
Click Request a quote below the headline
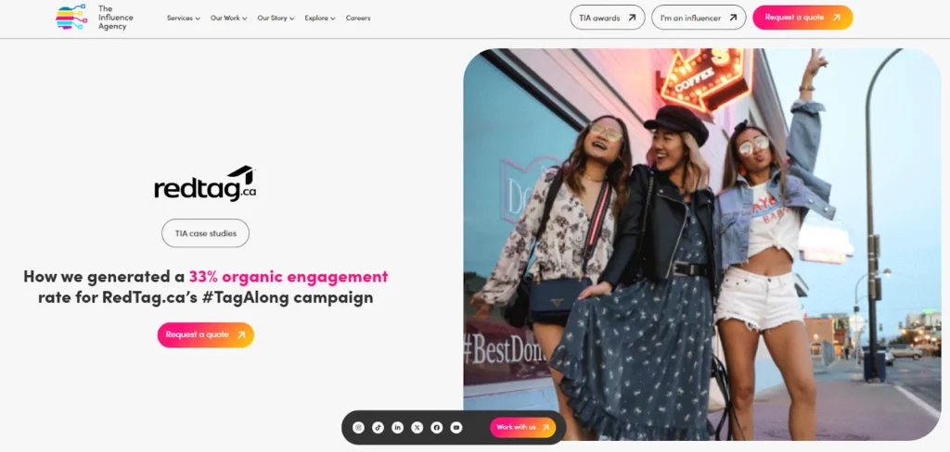[x=205, y=334]
